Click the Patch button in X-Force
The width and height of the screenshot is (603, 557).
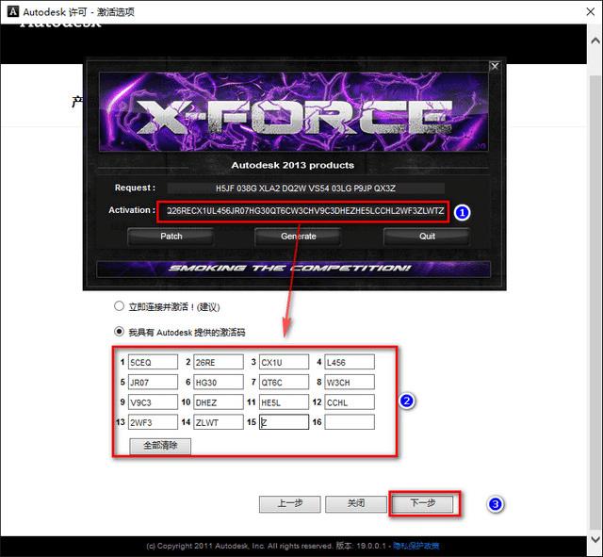[171, 237]
